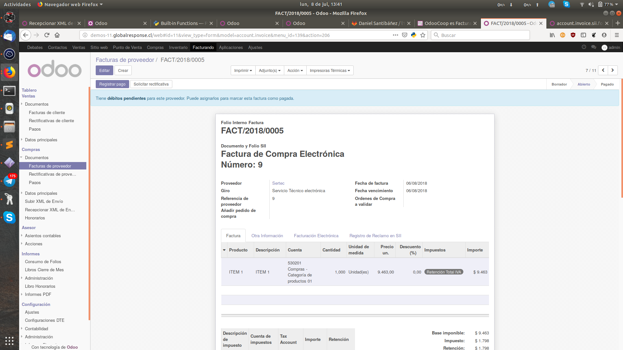
Task: Open the Sertec supplier link
Action: pyautogui.click(x=278, y=183)
